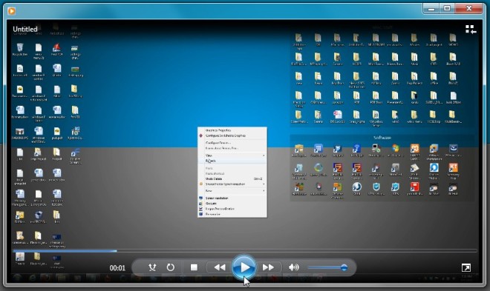Click the full screen view icon

pos(466,267)
